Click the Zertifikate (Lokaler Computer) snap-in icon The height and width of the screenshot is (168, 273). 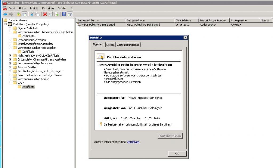(10, 24)
